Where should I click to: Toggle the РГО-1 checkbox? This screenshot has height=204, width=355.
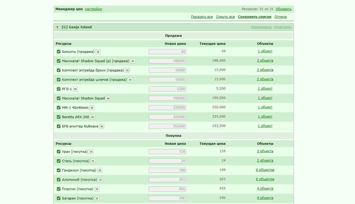click(x=59, y=89)
